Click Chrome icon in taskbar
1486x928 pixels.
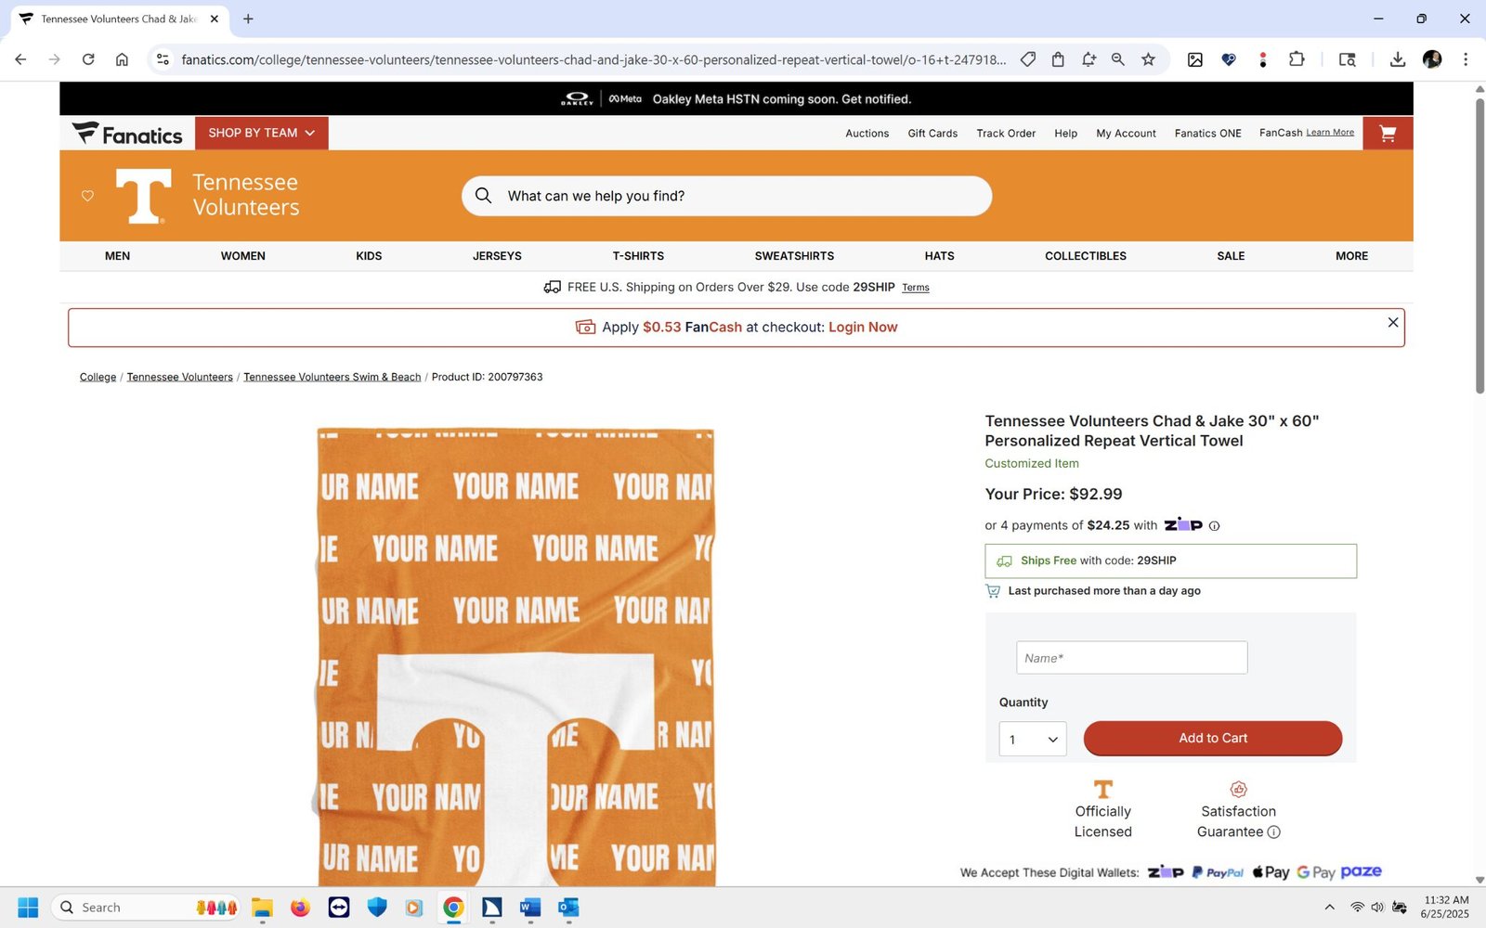coord(453,908)
